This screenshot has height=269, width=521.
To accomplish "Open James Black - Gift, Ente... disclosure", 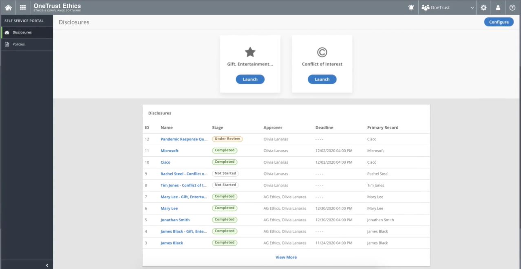I will (x=184, y=231).
